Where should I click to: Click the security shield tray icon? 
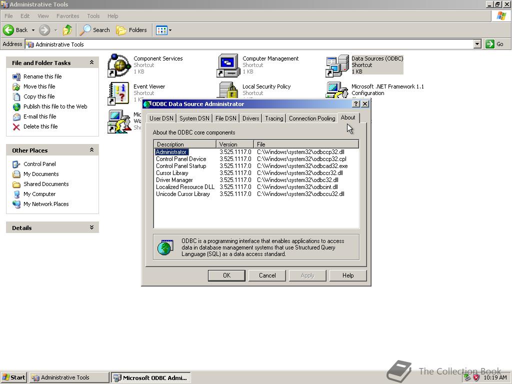click(x=476, y=378)
